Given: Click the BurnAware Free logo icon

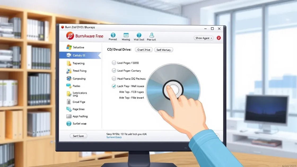Looking at the screenshot, I should [70, 36].
